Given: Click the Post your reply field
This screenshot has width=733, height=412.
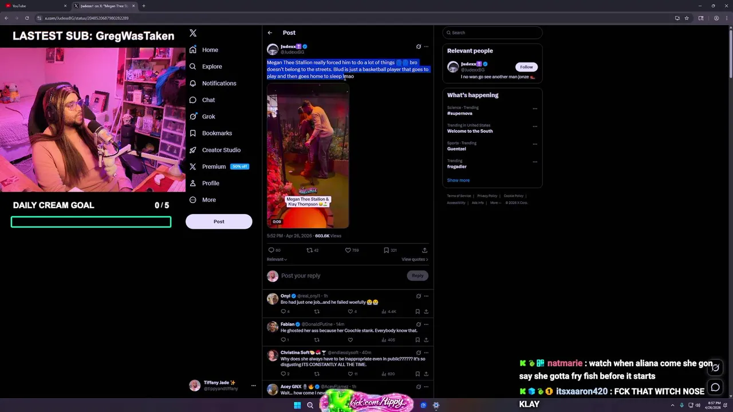Looking at the screenshot, I should coord(341,276).
